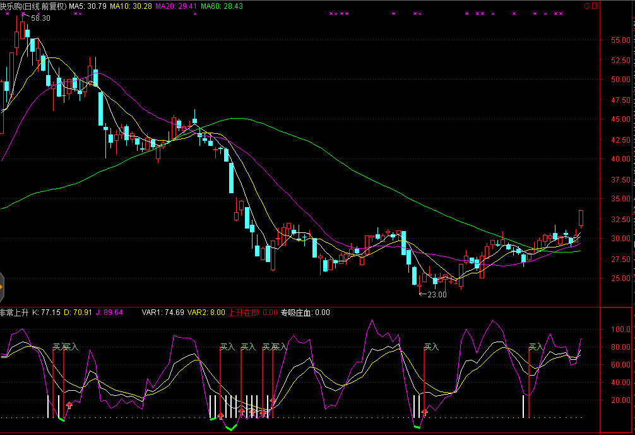
Task: Click the 快乐购 chart title label
Action: click(x=33, y=6)
